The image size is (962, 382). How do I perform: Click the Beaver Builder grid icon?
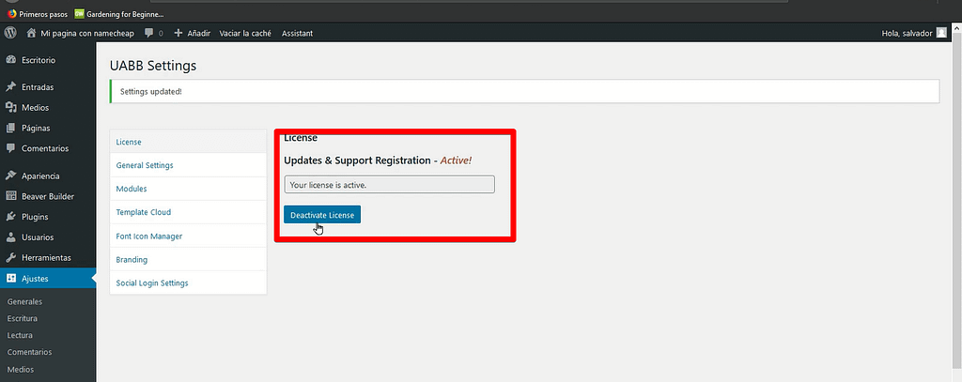tap(10, 196)
